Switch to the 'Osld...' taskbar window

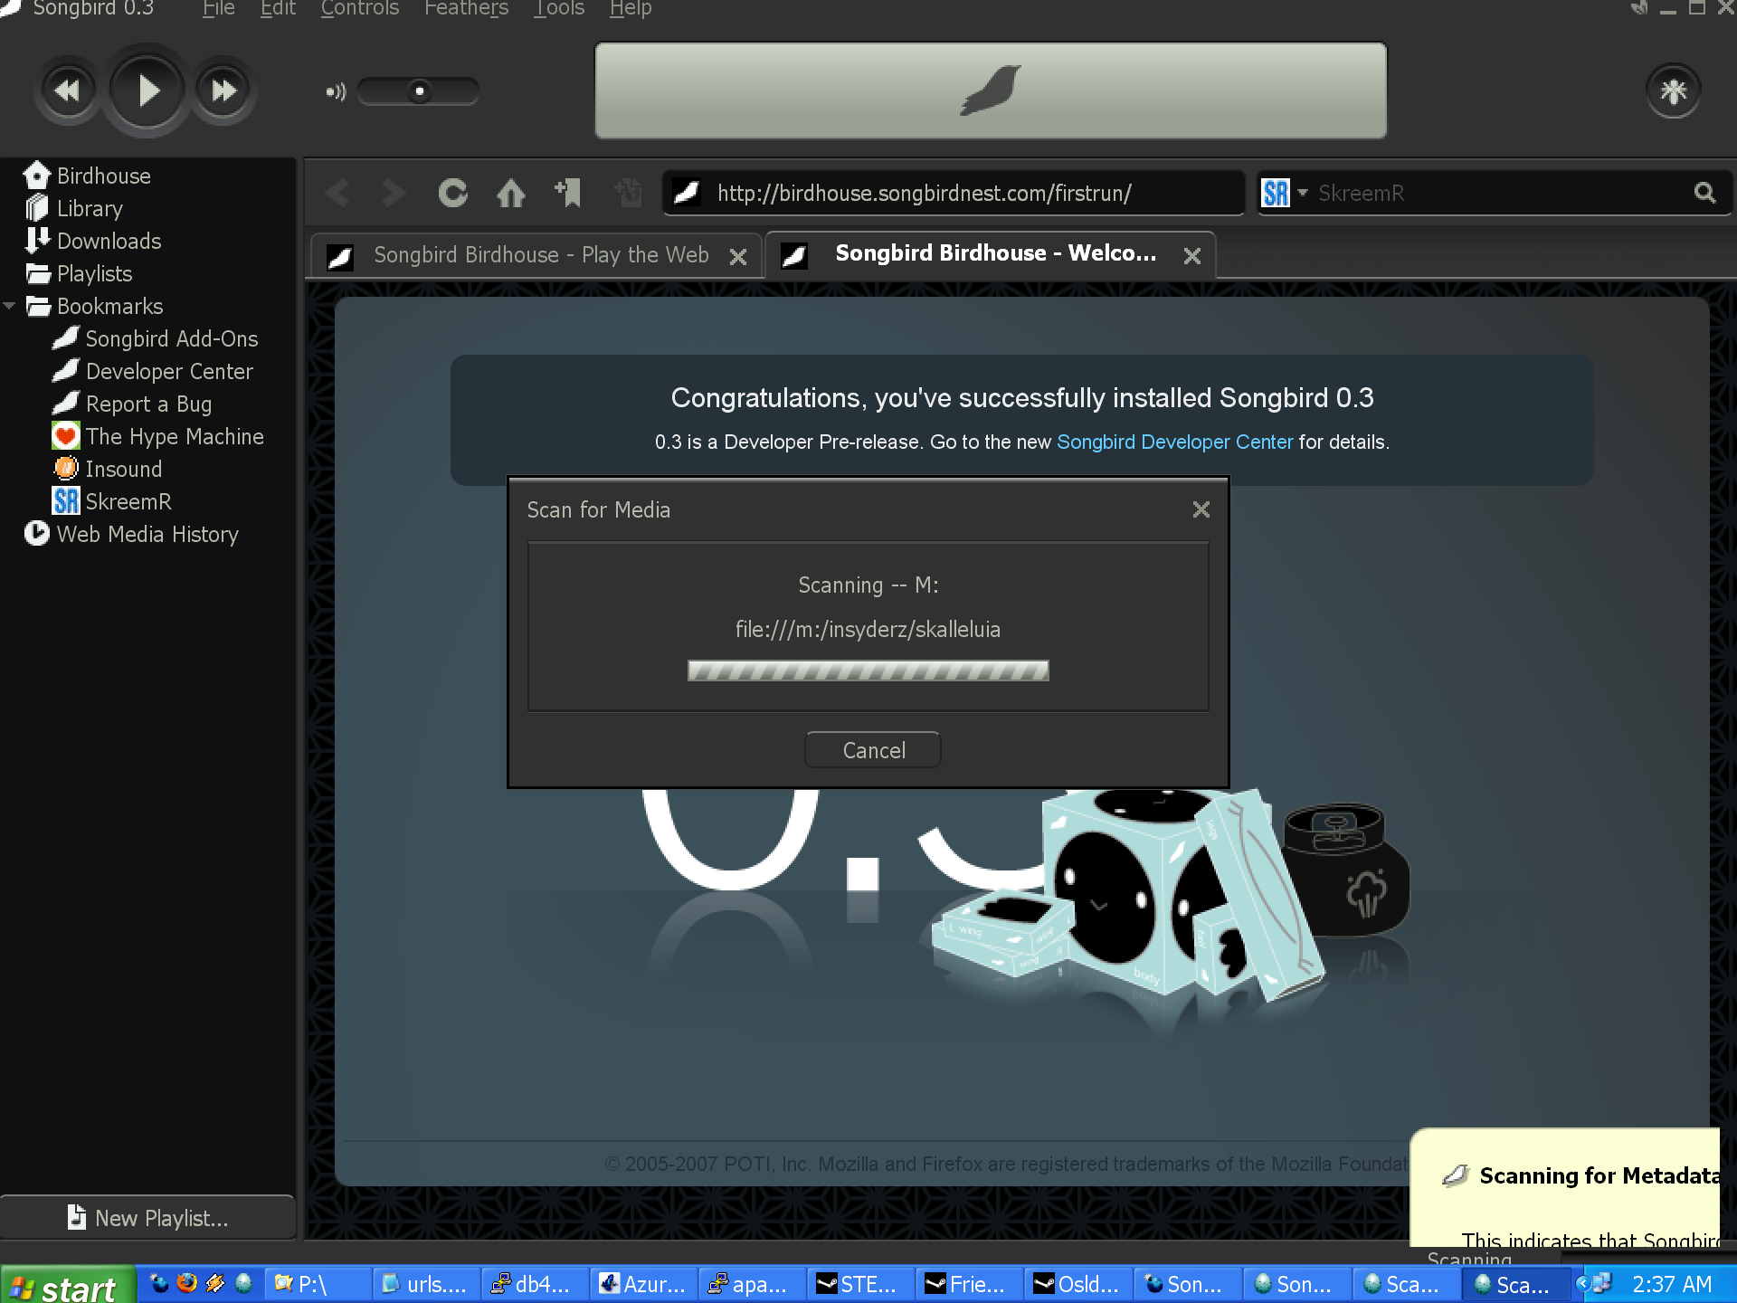pos(1080,1284)
